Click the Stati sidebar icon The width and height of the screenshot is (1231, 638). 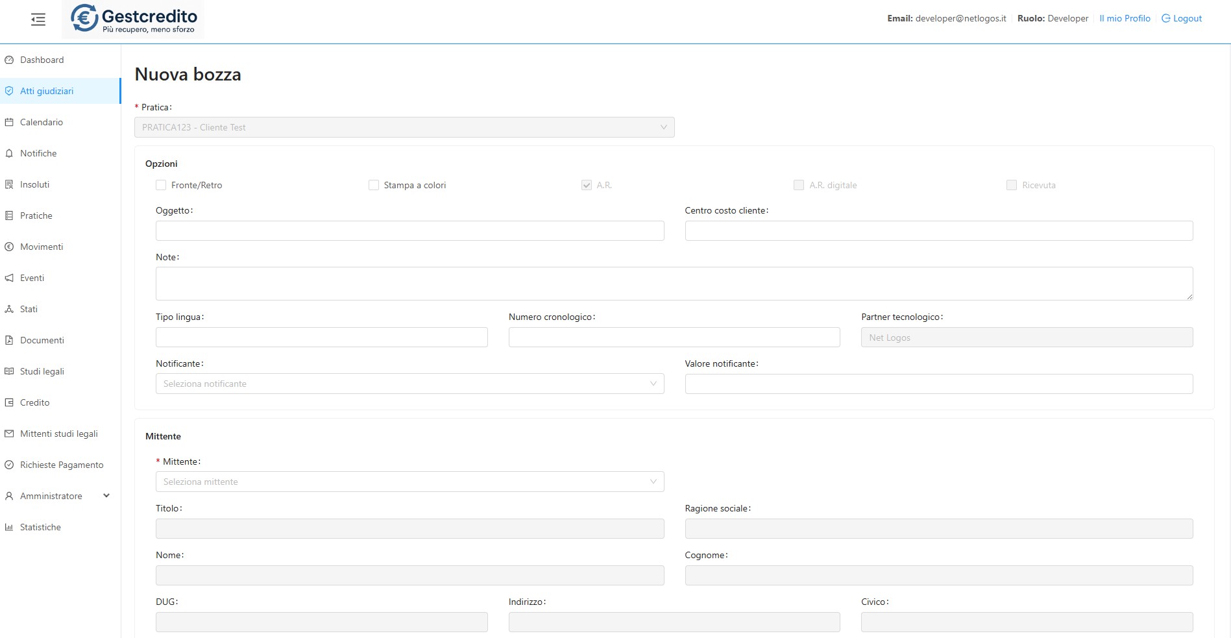pos(9,309)
